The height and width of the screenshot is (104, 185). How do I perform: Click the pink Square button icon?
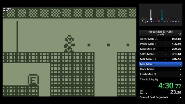pyautogui.click(x=159, y=21)
